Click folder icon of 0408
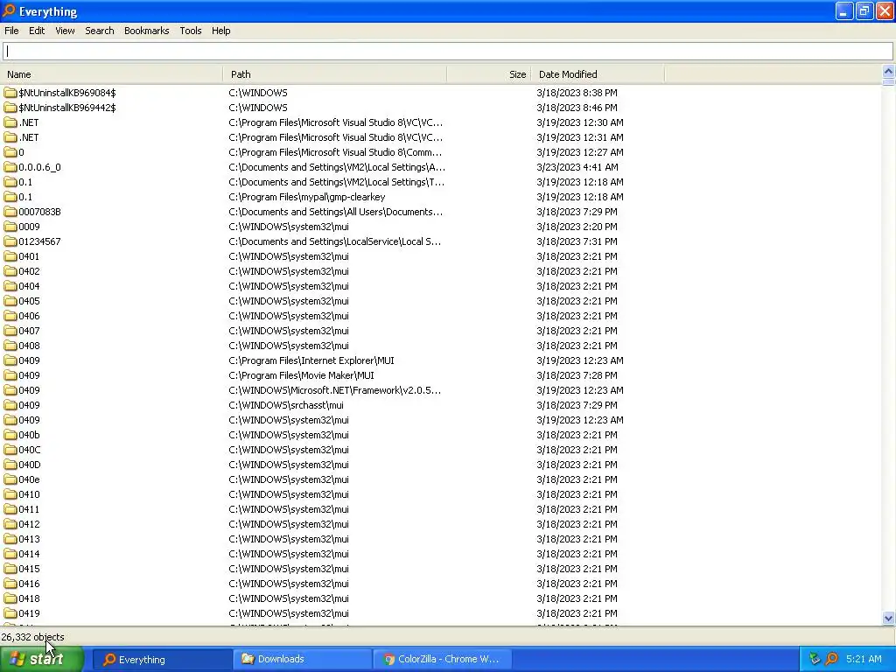Screen dimensions: 896x672 tap(10, 345)
